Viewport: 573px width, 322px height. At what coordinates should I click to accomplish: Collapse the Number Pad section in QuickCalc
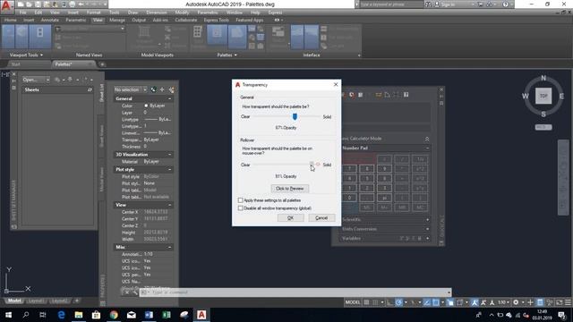(427, 148)
